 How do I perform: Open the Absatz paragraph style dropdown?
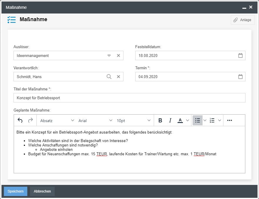57,120
